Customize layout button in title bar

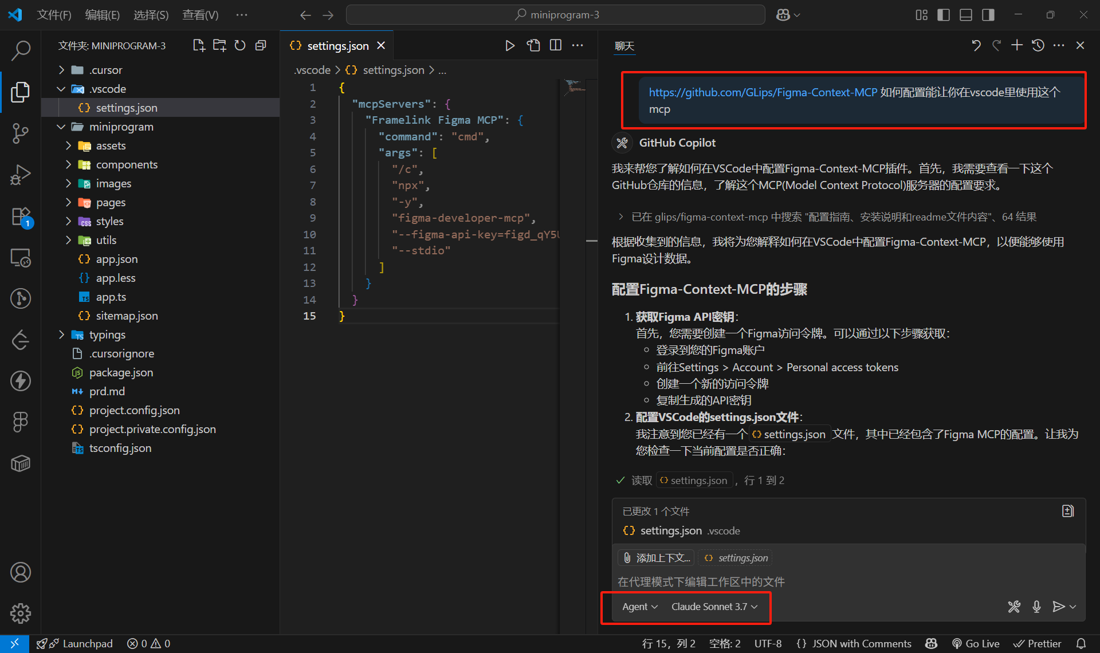tap(921, 15)
